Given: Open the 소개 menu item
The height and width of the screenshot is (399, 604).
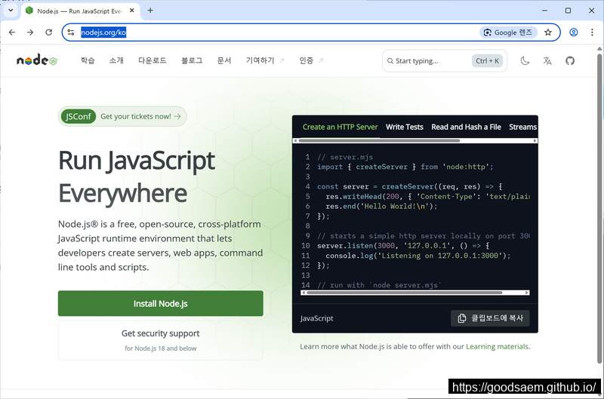Looking at the screenshot, I should [x=116, y=60].
